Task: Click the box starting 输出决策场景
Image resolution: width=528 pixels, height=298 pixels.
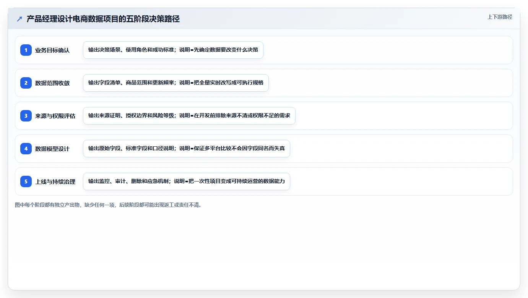Action: pos(173,50)
